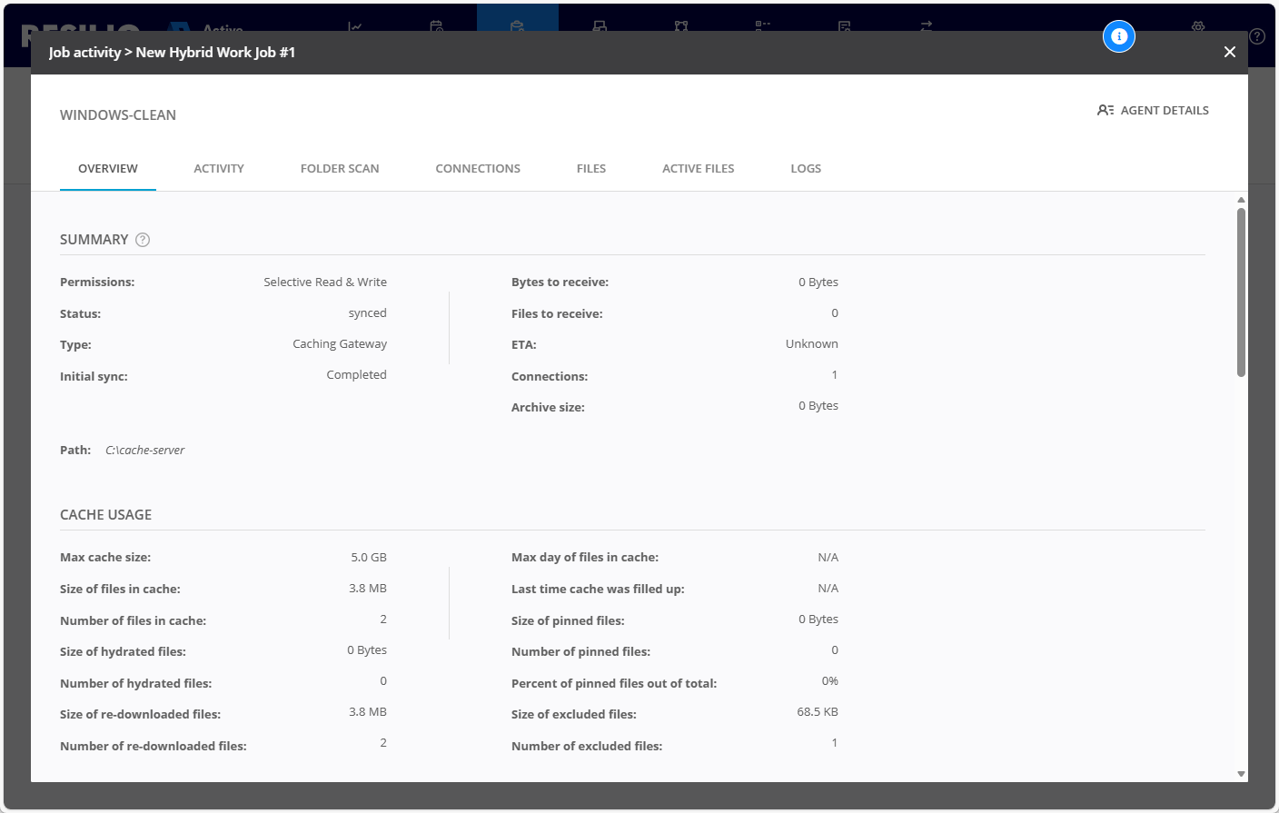
Task: Click the settings gear icon in top bar
Action: point(1198,26)
